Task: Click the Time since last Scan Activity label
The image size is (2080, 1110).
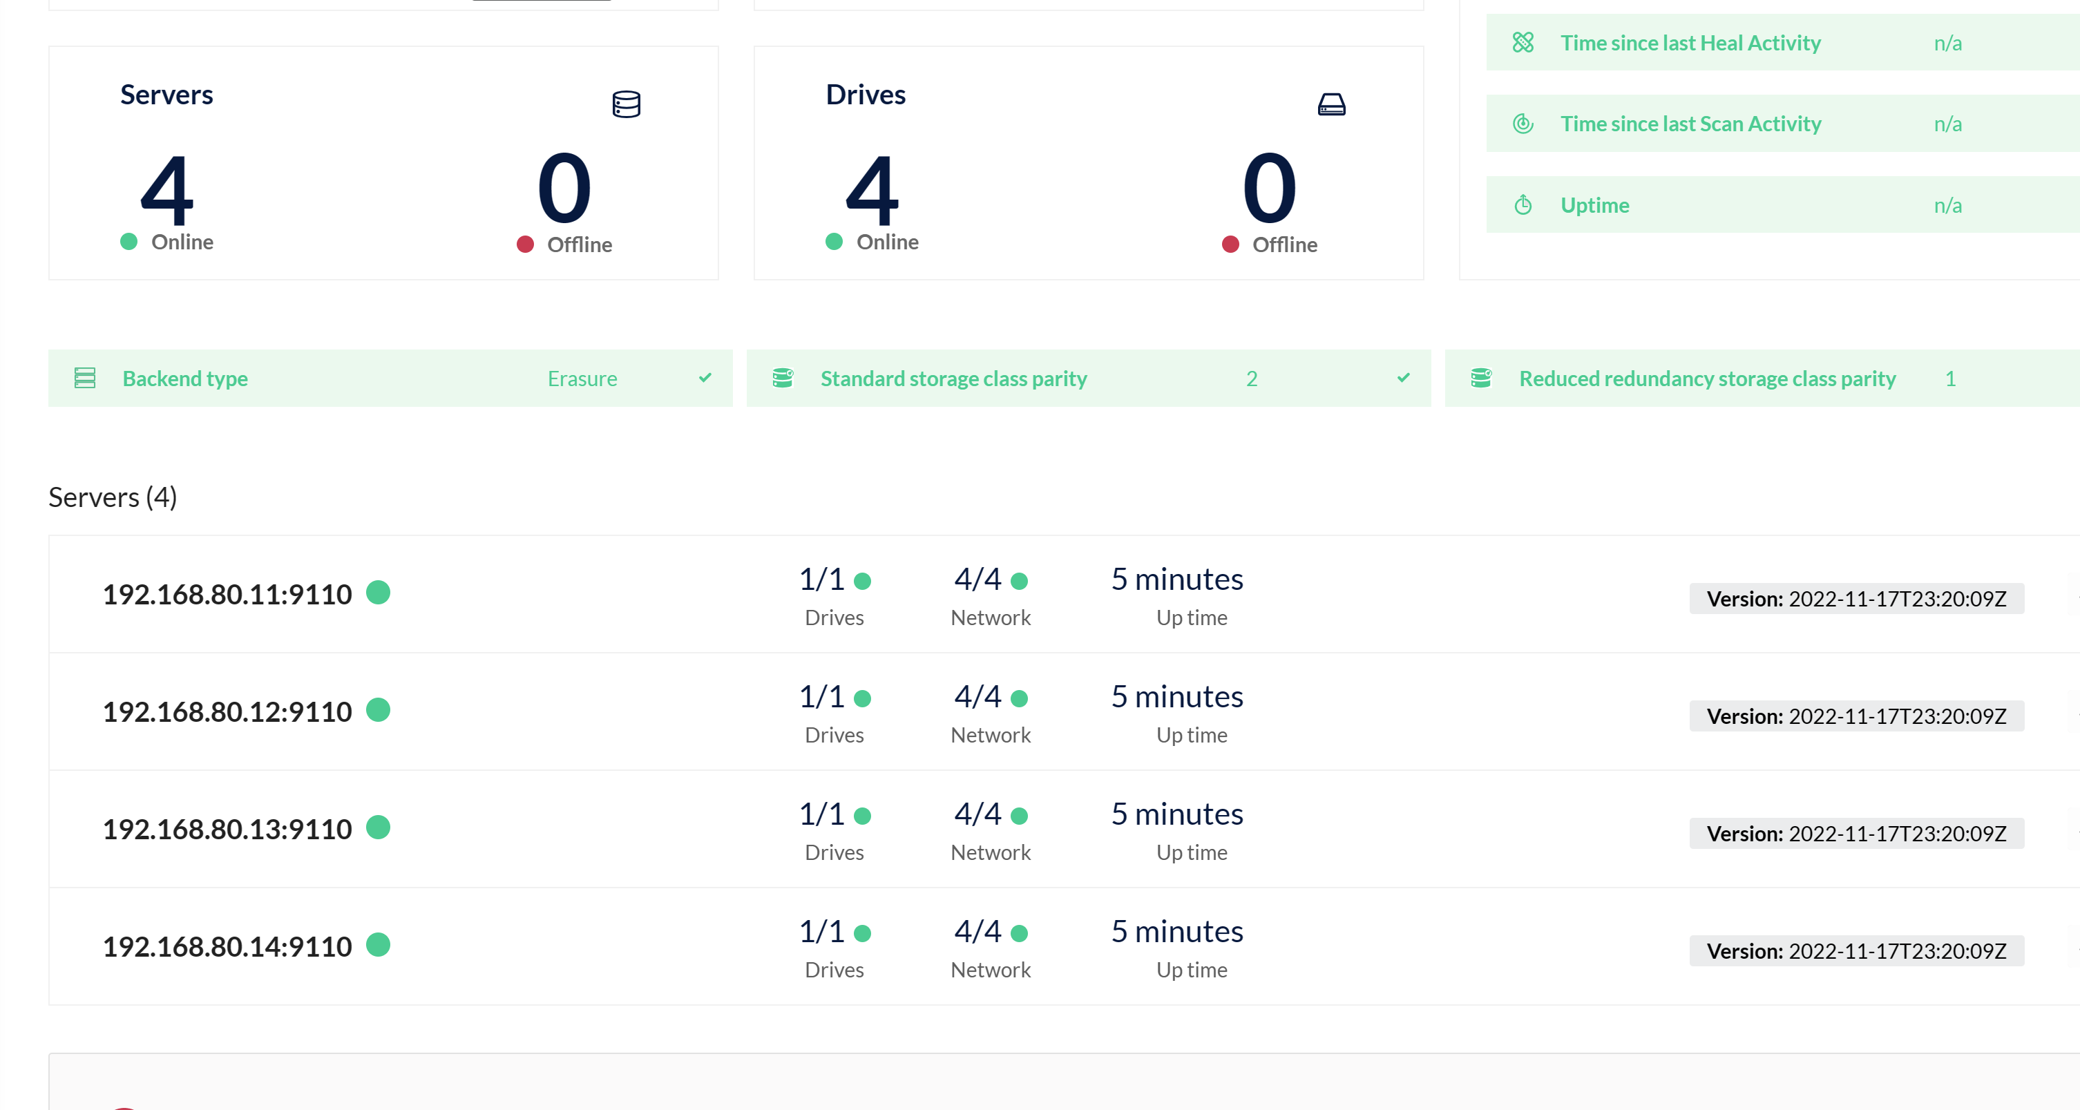Action: [1691, 124]
